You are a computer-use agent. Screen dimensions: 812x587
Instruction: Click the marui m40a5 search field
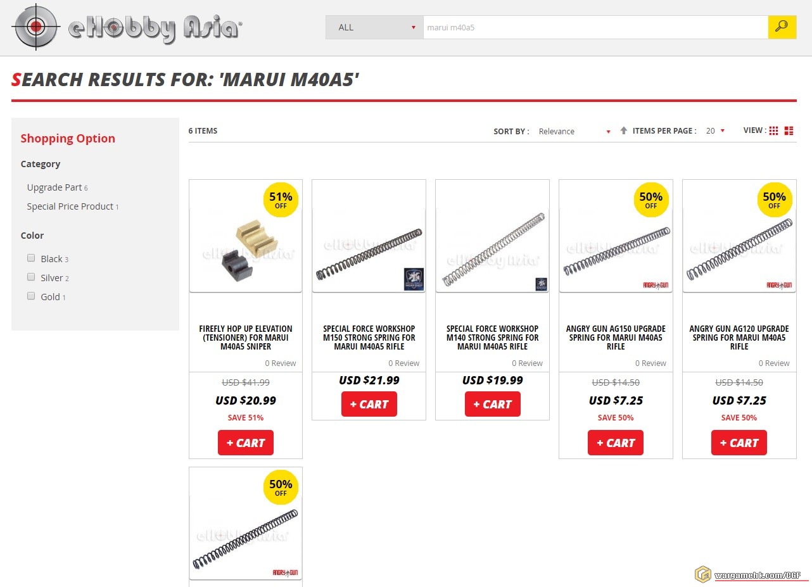pyautogui.click(x=595, y=27)
